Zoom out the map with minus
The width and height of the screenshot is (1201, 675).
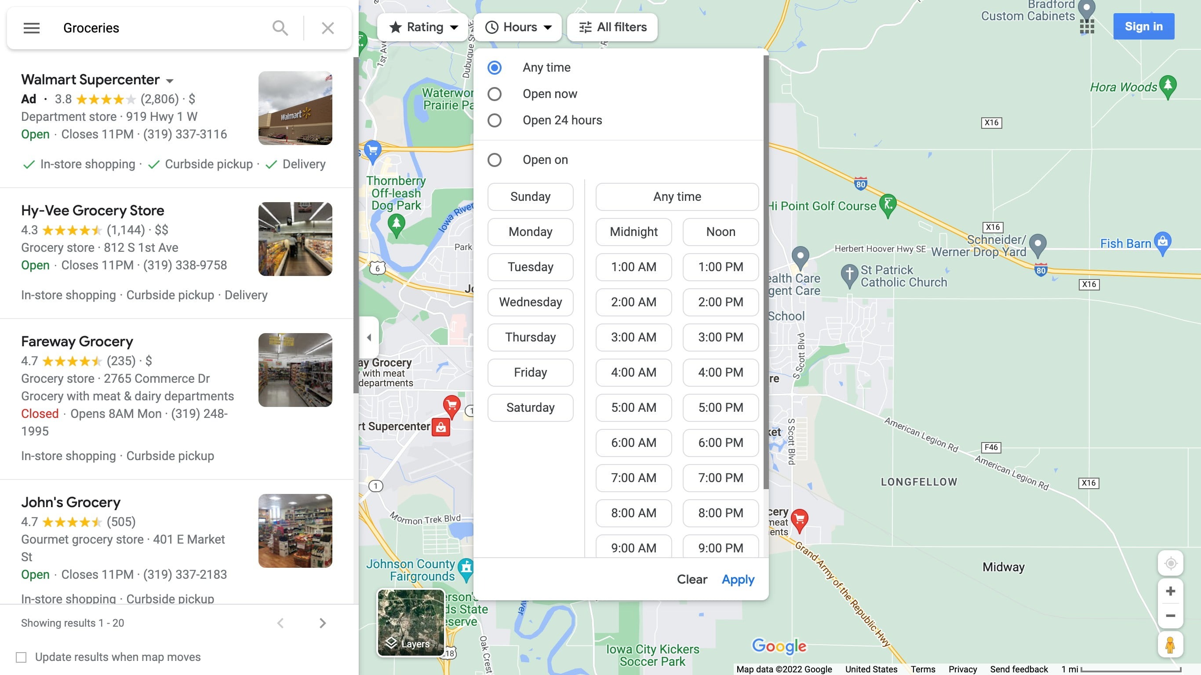point(1170,616)
